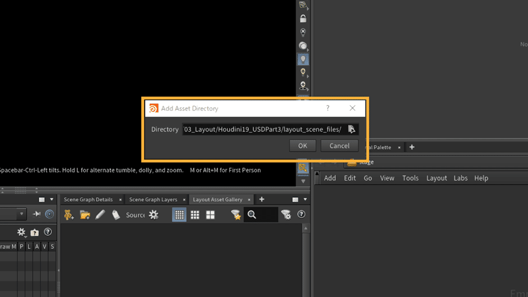This screenshot has height=297, width=528.
Task: Click the small yellow light bulb icon
Action: [303, 72]
